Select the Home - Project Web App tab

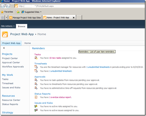pos(58,18)
